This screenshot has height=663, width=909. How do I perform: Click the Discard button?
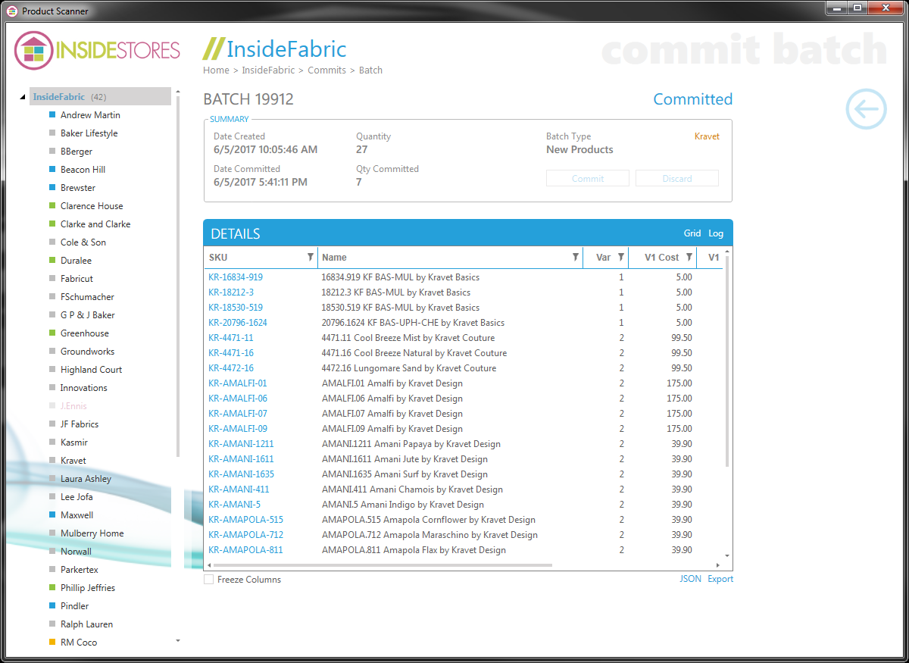point(677,179)
